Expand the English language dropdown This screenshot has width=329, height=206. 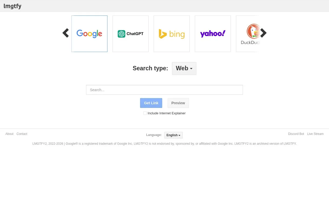[x=173, y=135]
